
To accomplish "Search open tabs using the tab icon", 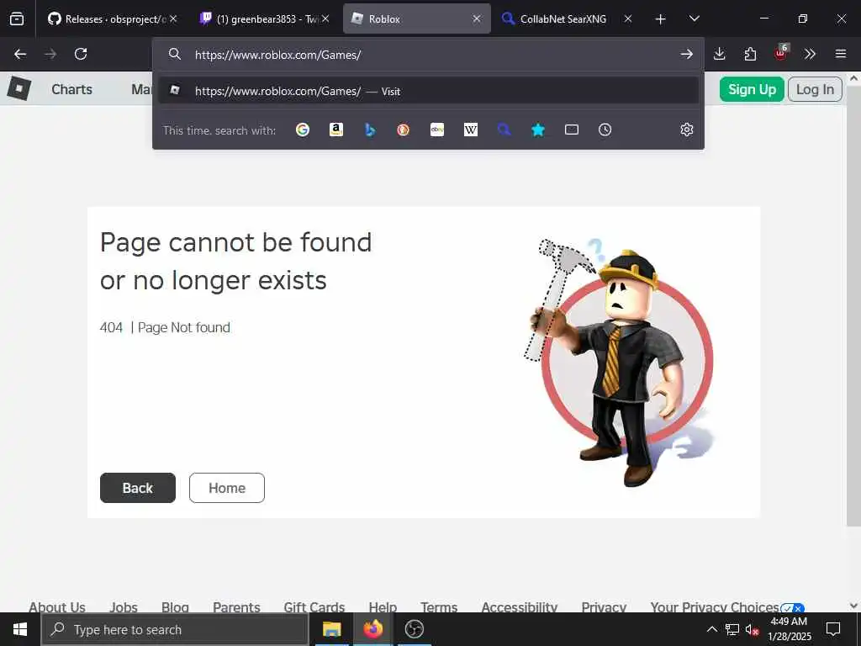I will [x=572, y=130].
